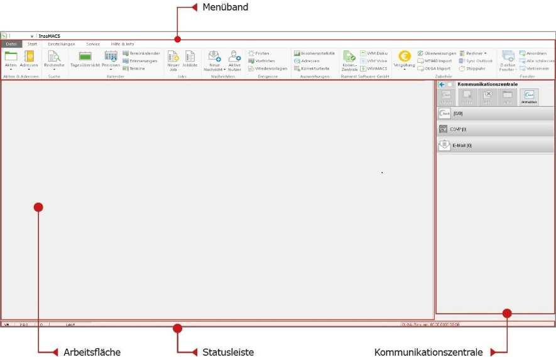556x357 pixels.
Task: Click the back arrow in Kommunikationszentrale
Action: [x=442, y=84]
